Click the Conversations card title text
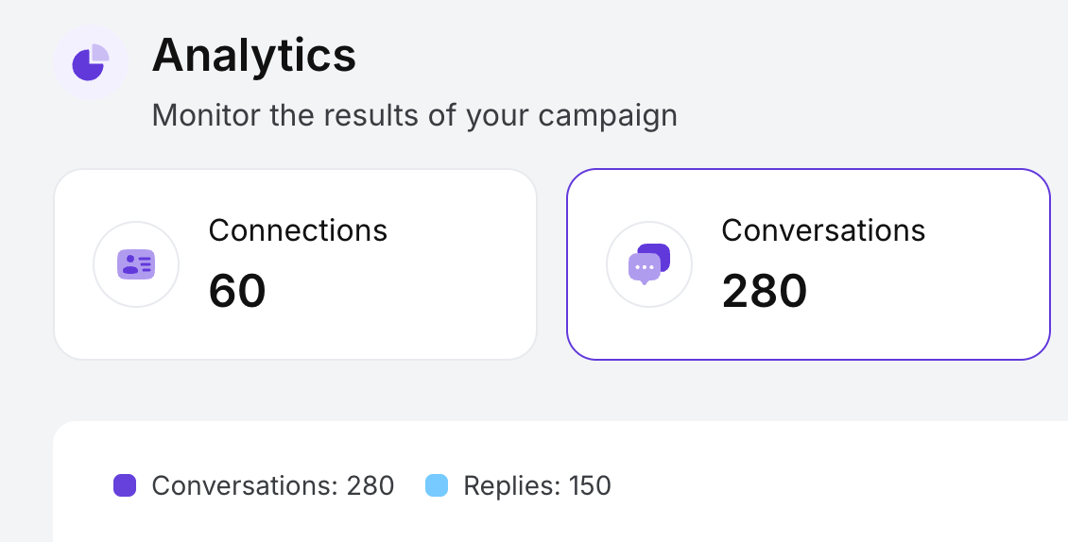Screen dimensions: 1068x542 (823, 230)
